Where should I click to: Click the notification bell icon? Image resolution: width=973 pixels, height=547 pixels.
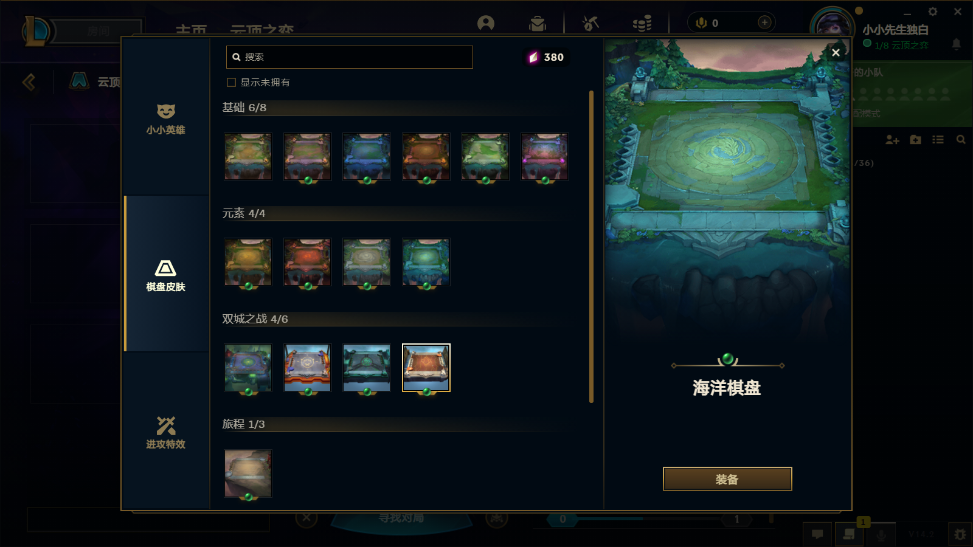957,44
